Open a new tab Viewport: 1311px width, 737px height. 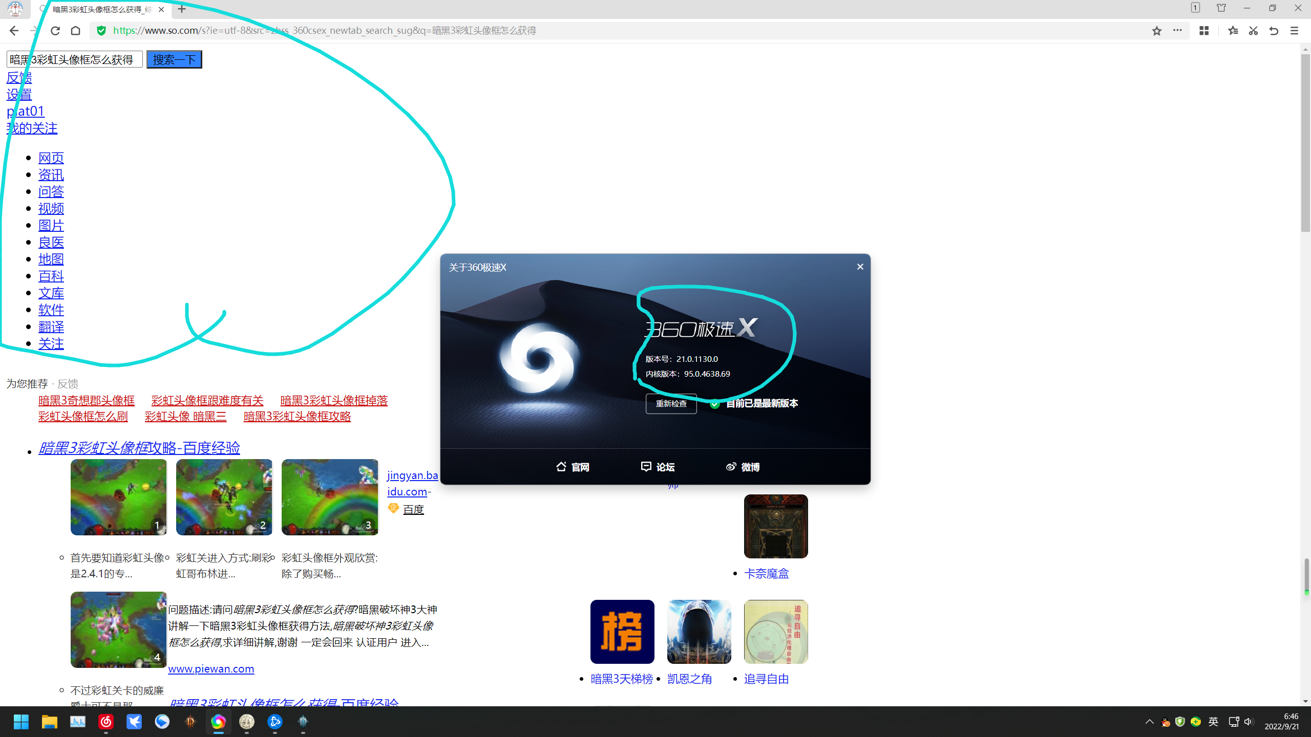pyautogui.click(x=182, y=9)
